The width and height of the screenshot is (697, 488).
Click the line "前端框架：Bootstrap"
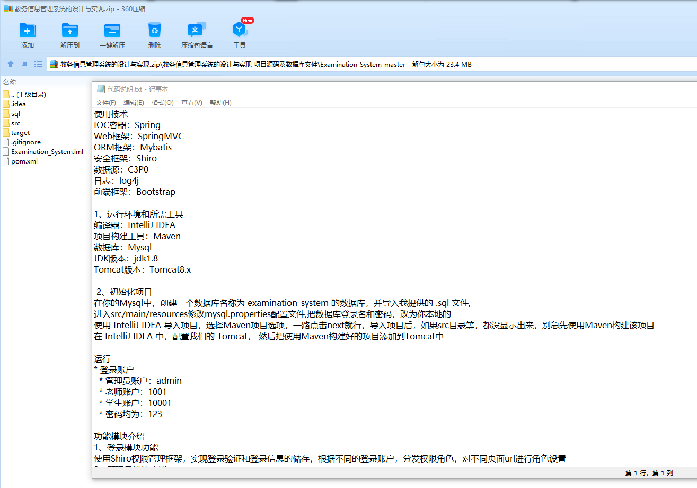tap(135, 192)
